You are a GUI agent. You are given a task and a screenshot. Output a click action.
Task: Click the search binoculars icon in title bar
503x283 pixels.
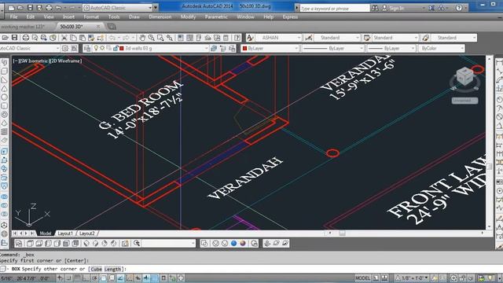[375, 9]
